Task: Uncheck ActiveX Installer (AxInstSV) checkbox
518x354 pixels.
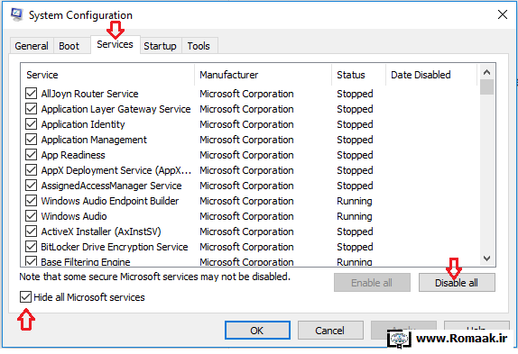Action: point(31,231)
